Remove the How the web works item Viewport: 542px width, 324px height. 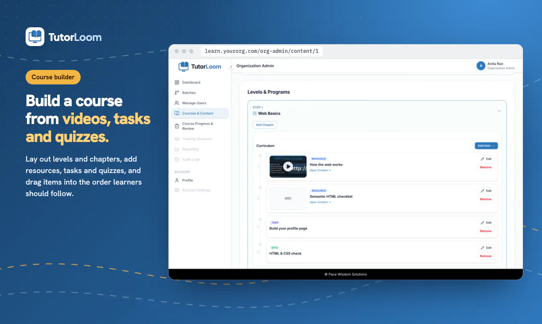pos(486,167)
